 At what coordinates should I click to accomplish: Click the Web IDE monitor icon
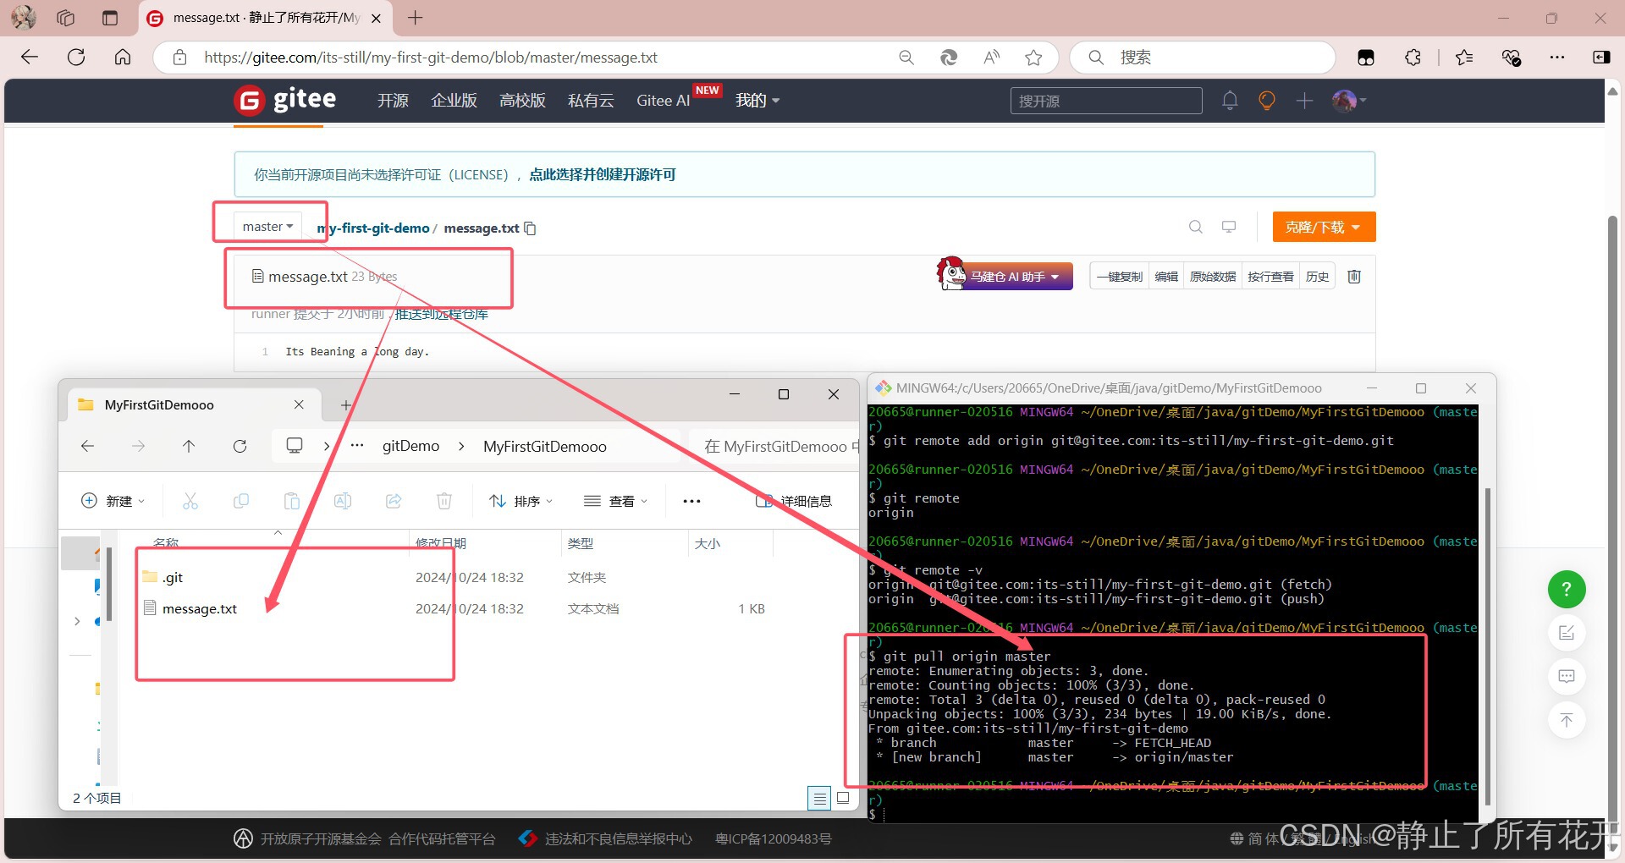coord(1229,227)
